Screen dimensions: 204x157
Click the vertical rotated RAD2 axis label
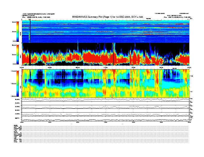pyautogui.click(x=20, y=34)
